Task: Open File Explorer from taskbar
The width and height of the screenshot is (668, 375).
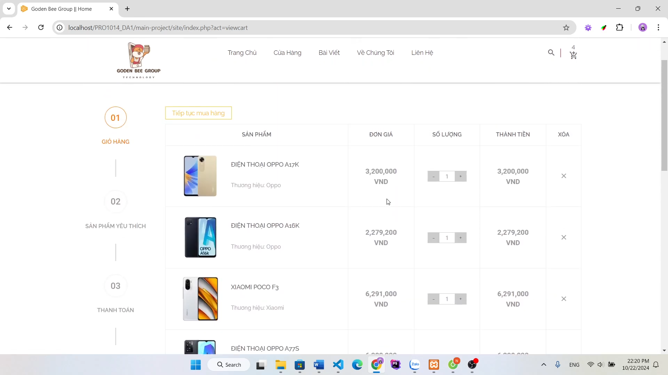Action: [x=280, y=365]
